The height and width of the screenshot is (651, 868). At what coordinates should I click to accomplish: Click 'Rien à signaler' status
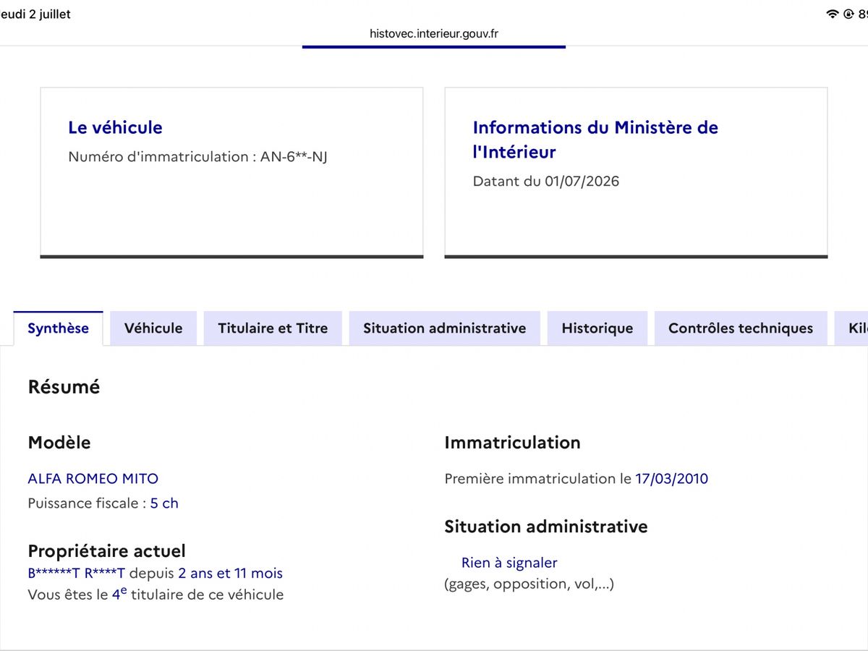pos(509,563)
